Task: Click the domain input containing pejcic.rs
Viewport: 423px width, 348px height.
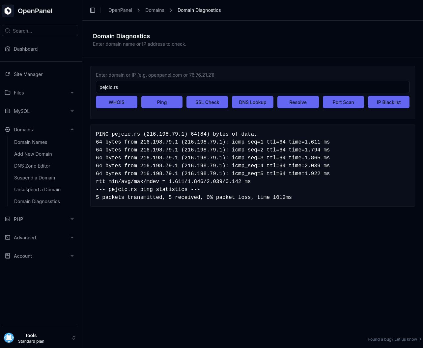Action: 252,87
